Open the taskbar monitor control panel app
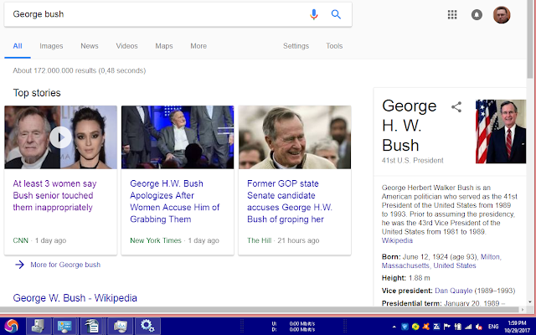The width and height of the screenshot is (536, 335). 65,326
